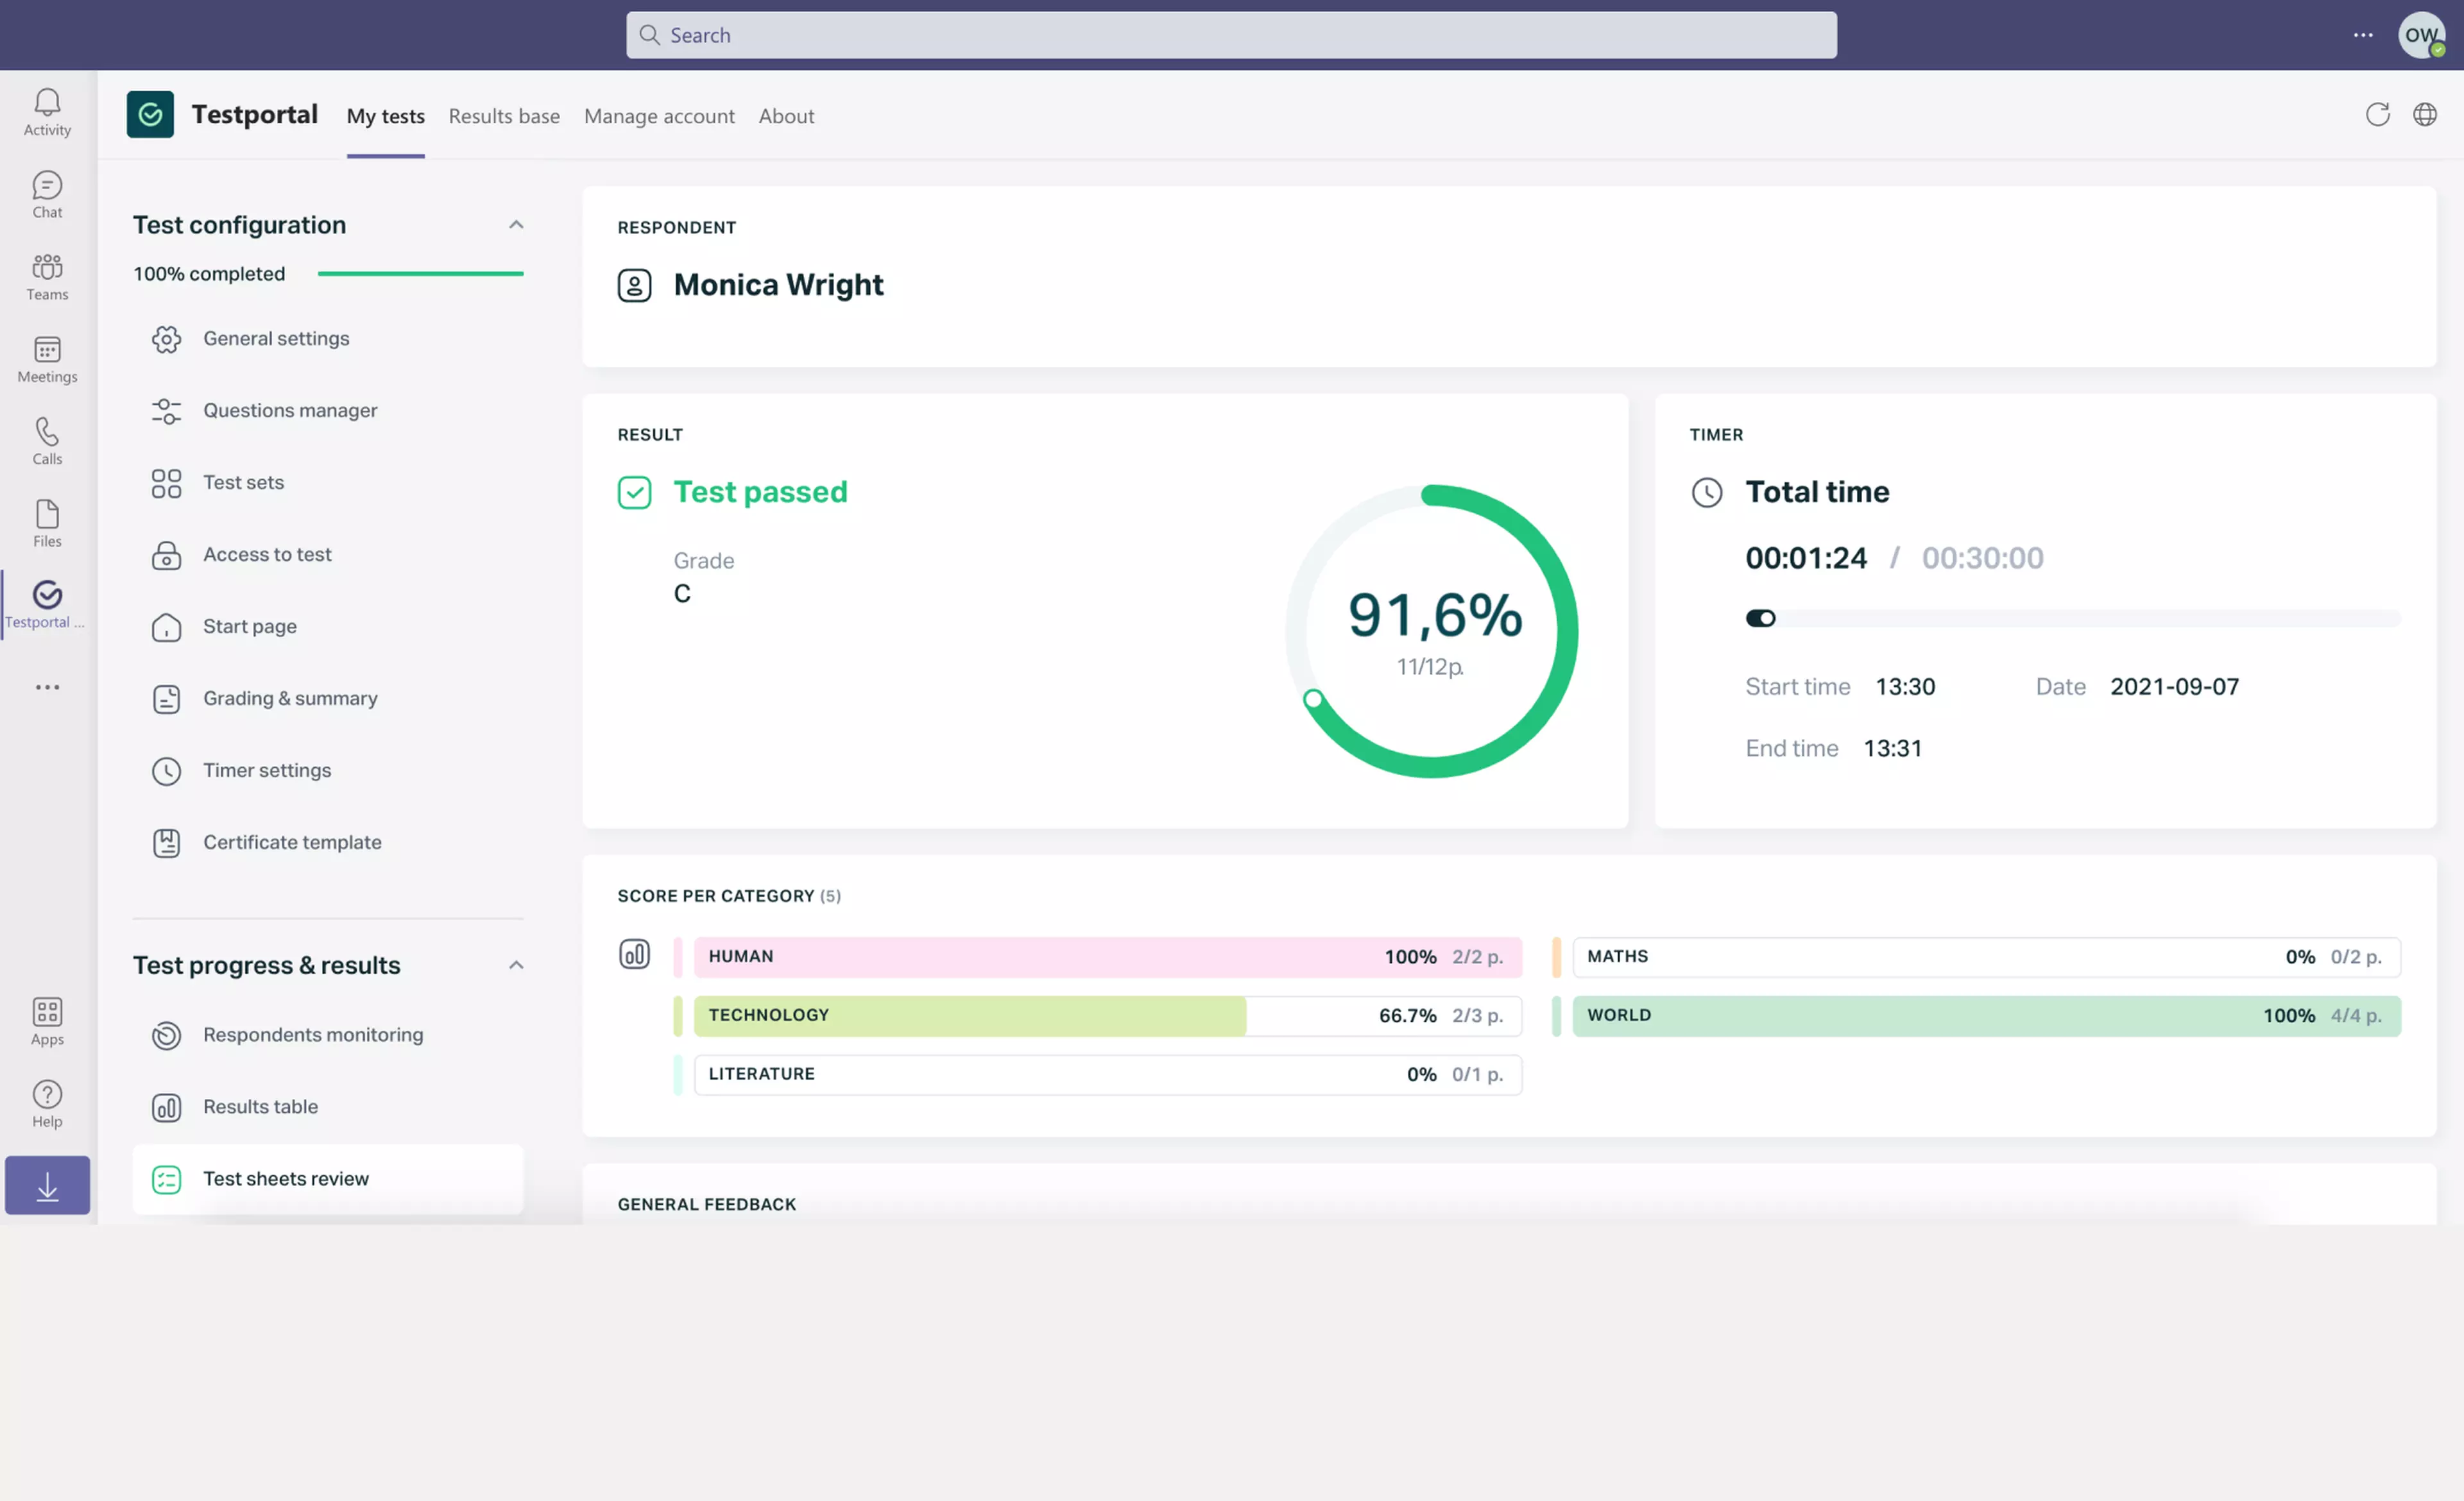Click the Timer settings clock icon

166,770
